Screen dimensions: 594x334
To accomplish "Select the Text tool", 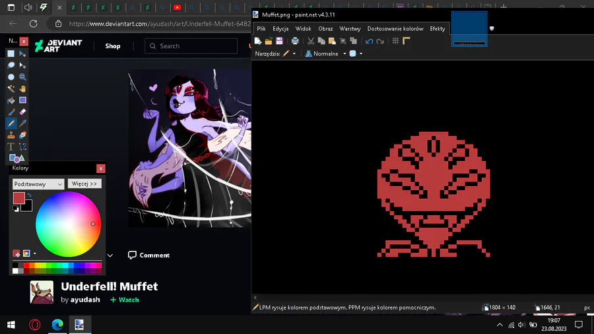I will pyautogui.click(x=11, y=147).
